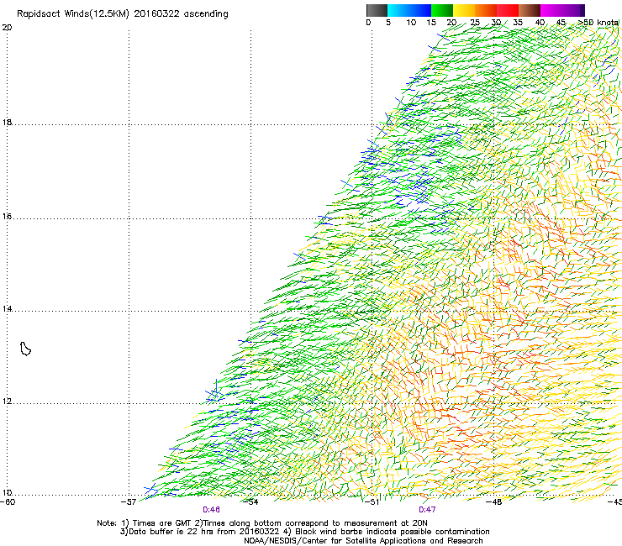Image resolution: width=622 pixels, height=546 pixels.
Task: Click the '5' legend scale label
Action: [388, 23]
